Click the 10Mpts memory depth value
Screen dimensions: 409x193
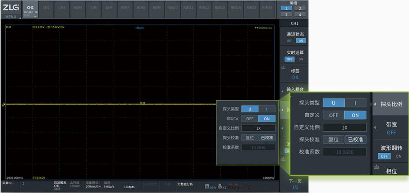tap(129, 187)
